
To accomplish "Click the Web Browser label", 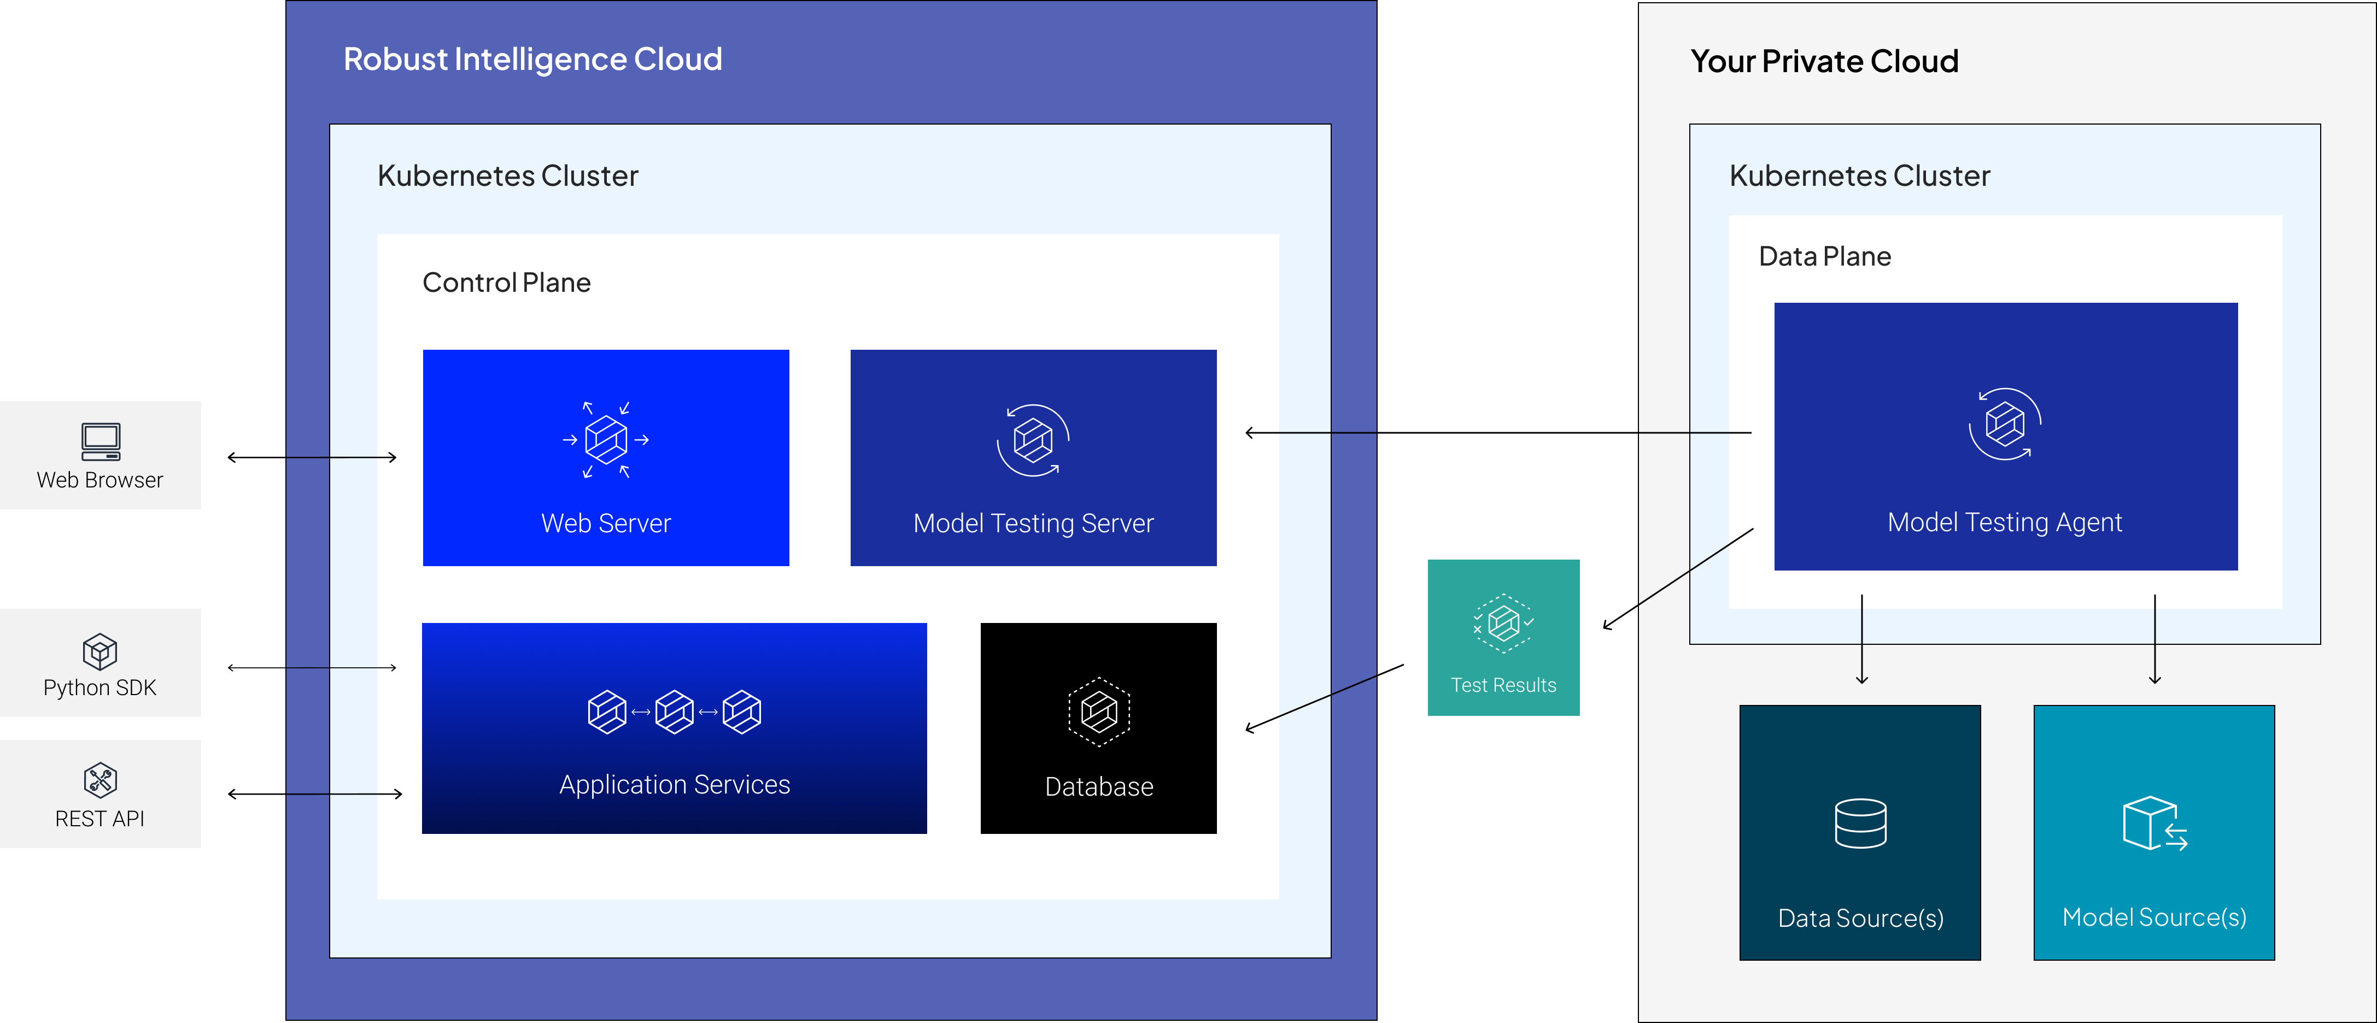I will coord(99,480).
